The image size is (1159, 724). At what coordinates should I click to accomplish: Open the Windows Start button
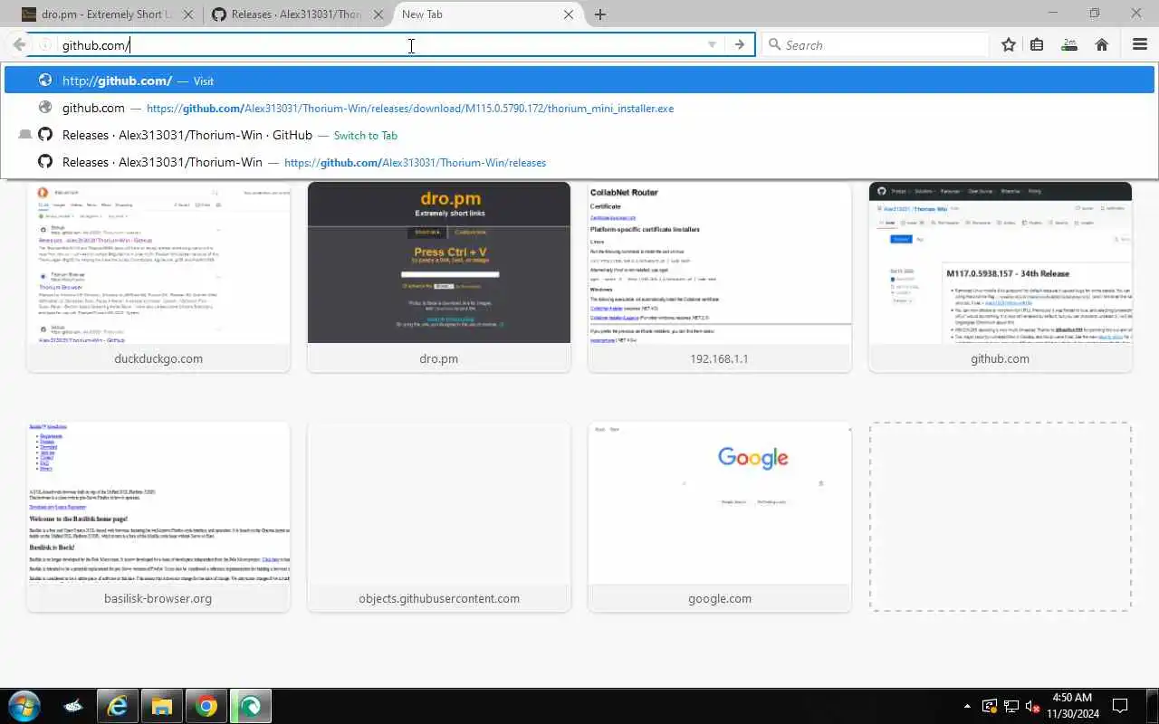(24, 706)
